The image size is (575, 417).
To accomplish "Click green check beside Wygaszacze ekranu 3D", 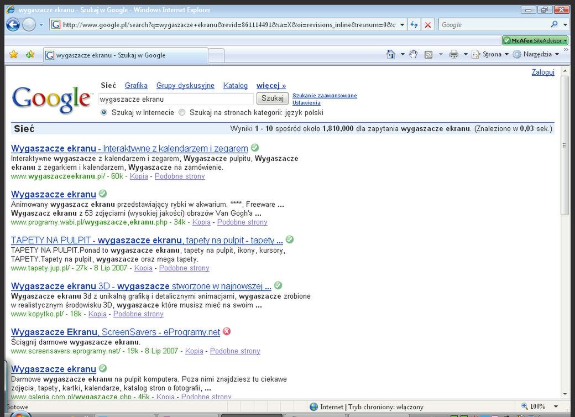I will pyautogui.click(x=278, y=285).
